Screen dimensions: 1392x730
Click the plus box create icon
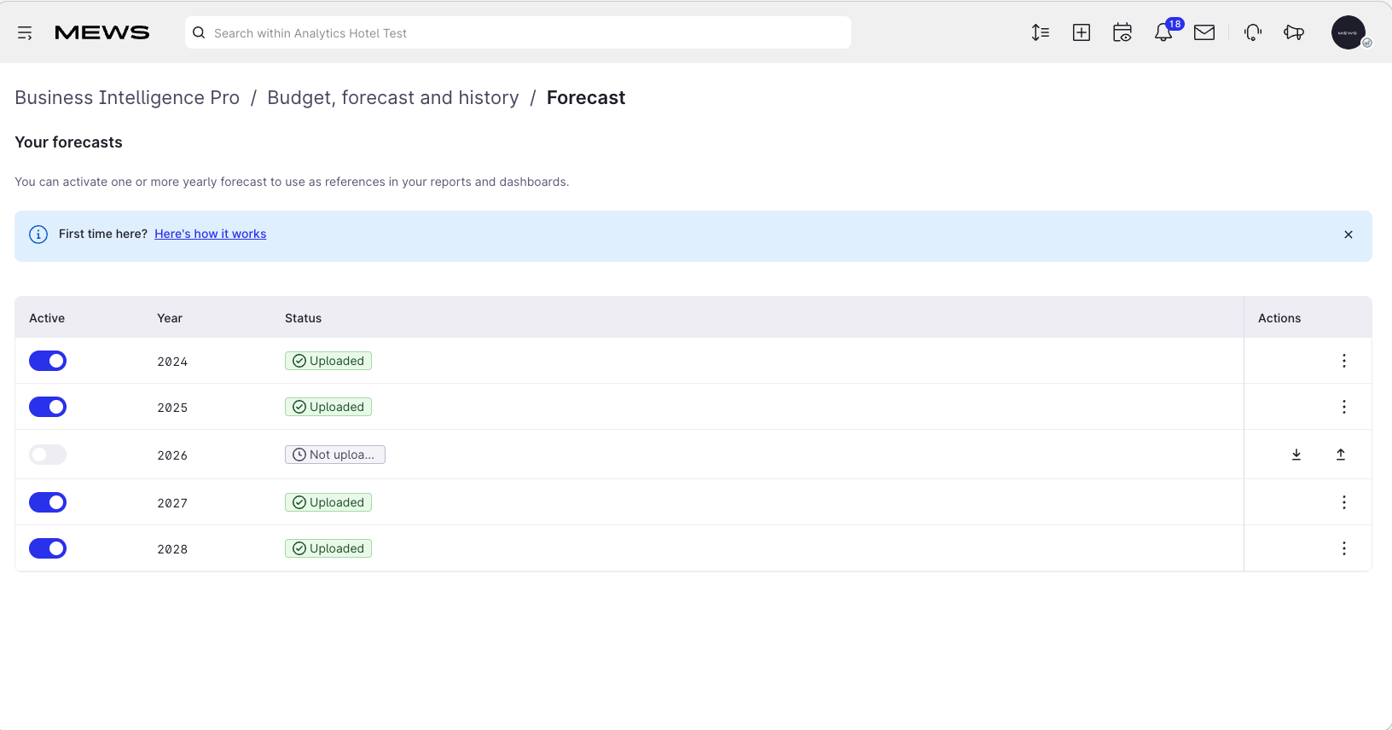[x=1082, y=32]
